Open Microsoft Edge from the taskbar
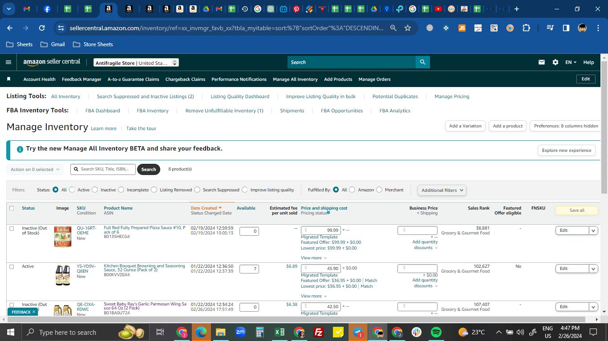 point(201,332)
